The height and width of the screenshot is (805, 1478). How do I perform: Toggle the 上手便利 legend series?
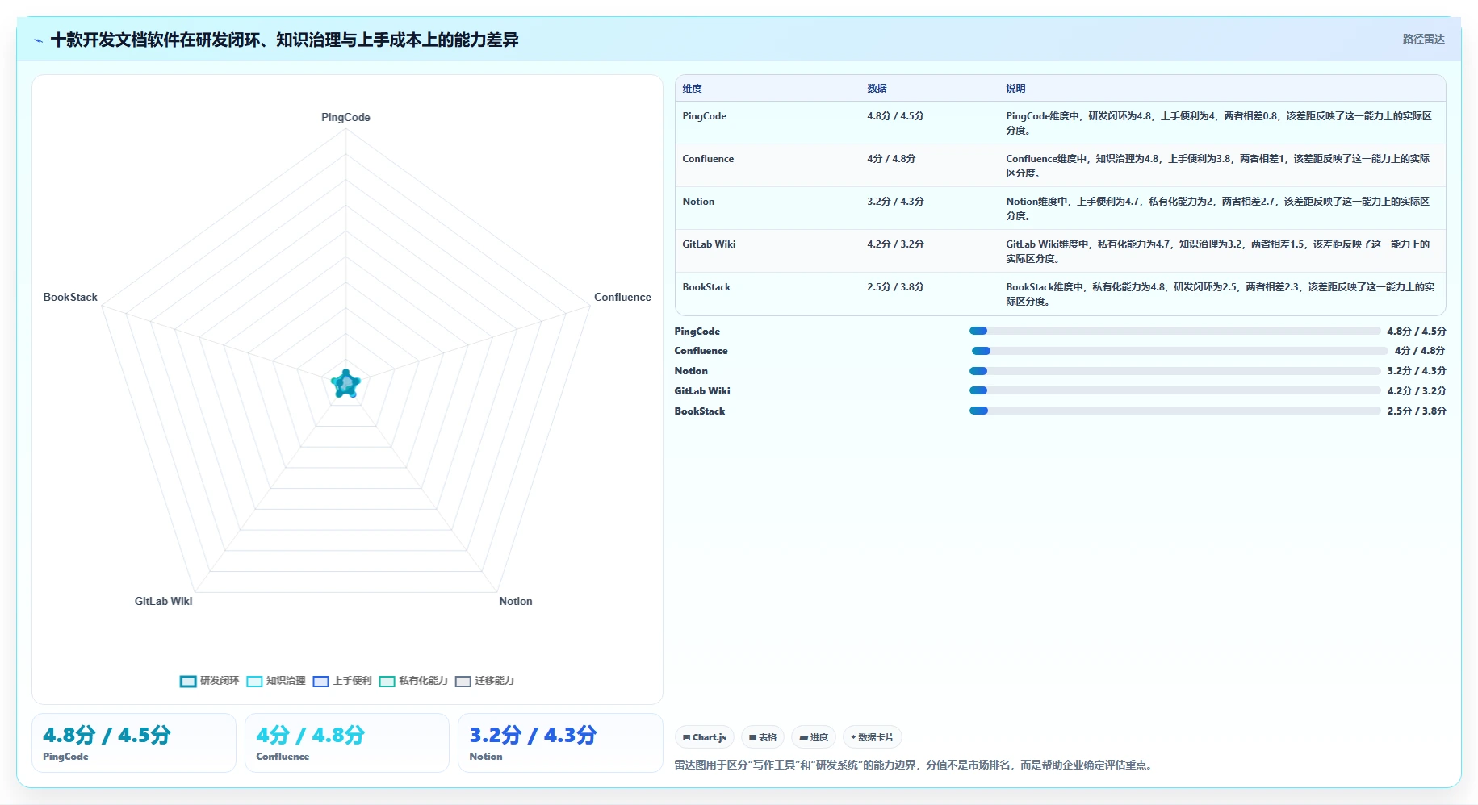(x=342, y=681)
